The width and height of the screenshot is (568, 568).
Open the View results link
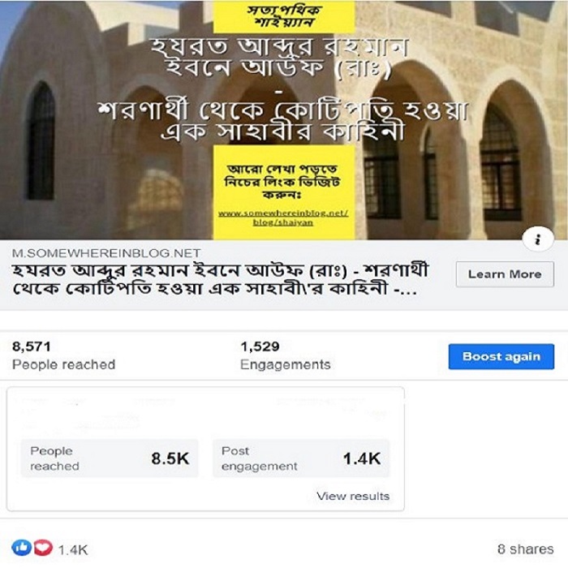[x=353, y=496]
